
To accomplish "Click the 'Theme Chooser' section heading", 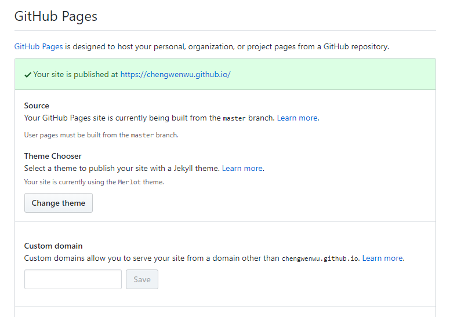I will point(53,156).
